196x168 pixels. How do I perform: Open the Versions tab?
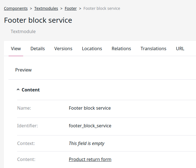click(63, 49)
